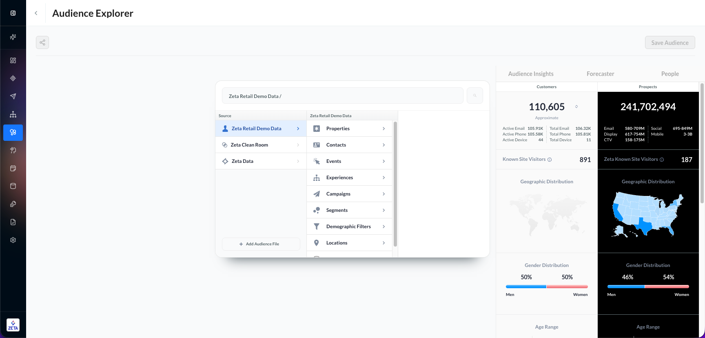Expand the Campaigns row chevron

pyautogui.click(x=384, y=194)
